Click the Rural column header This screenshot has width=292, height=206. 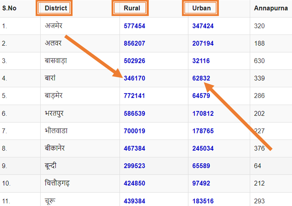click(132, 8)
